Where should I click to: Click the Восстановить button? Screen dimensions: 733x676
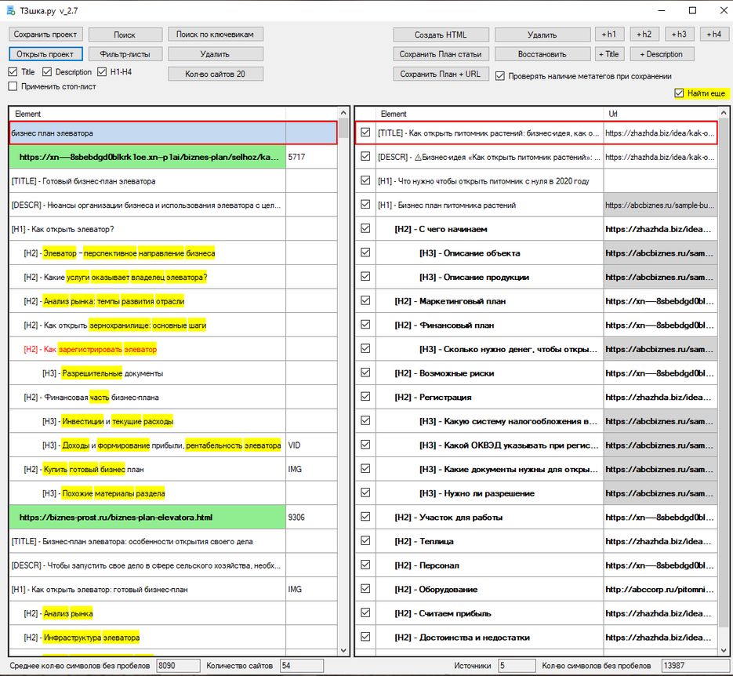pyautogui.click(x=542, y=54)
